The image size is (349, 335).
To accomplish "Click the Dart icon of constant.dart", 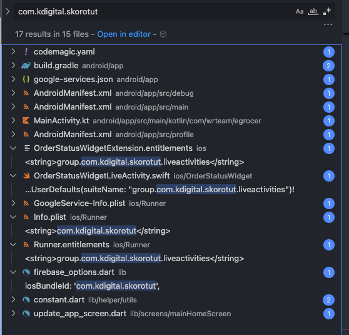I will click(x=26, y=300).
